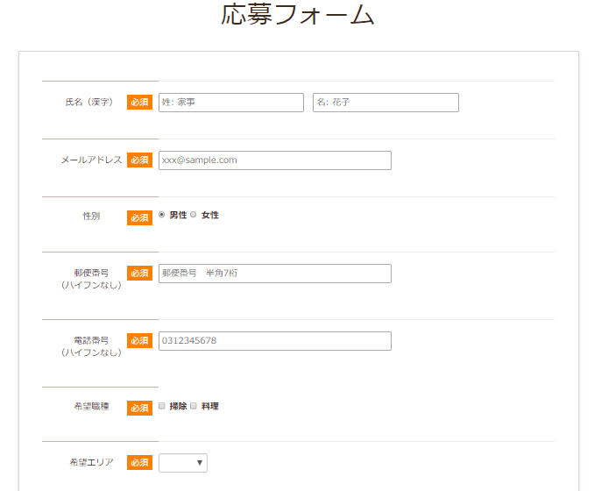Screen dimensions: 594x491
Task: Click the 名 (given name) input field
Action: tap(385, 103)
